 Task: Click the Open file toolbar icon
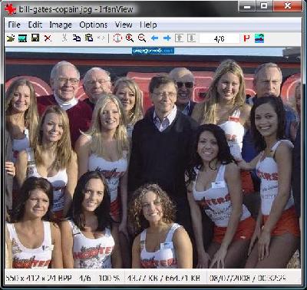coord(11,38)
